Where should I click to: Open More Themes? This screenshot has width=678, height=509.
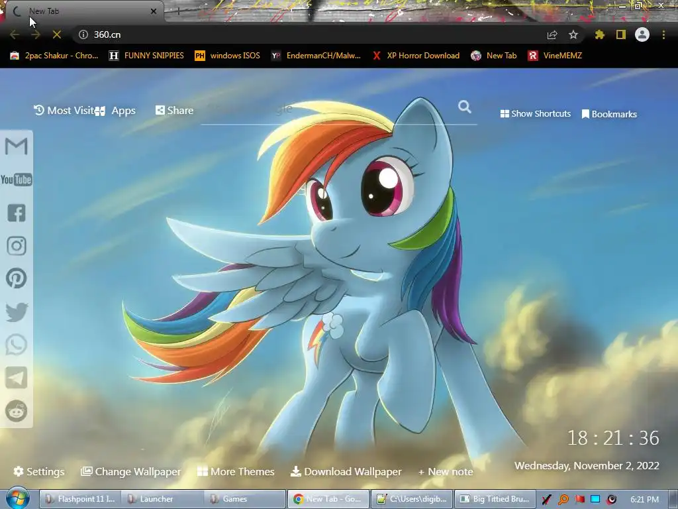236,471
